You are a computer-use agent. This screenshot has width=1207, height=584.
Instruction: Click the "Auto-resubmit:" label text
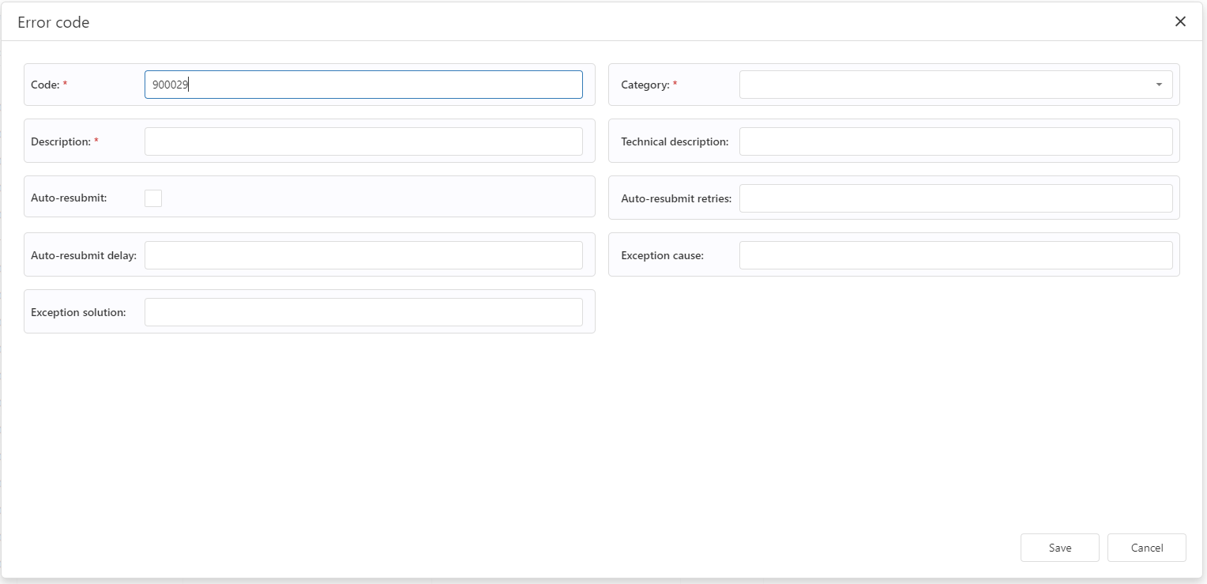[x=69, y=198]
